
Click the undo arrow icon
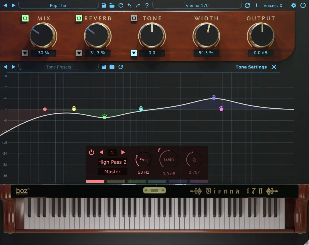click(129, 5)
